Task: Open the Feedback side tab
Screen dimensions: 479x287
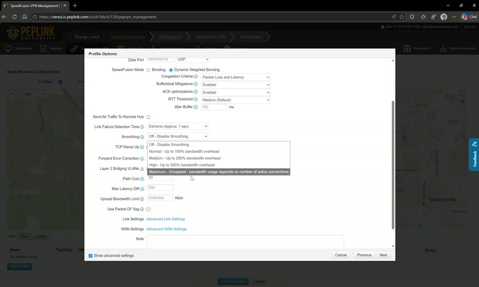Action: coord(474,155)
